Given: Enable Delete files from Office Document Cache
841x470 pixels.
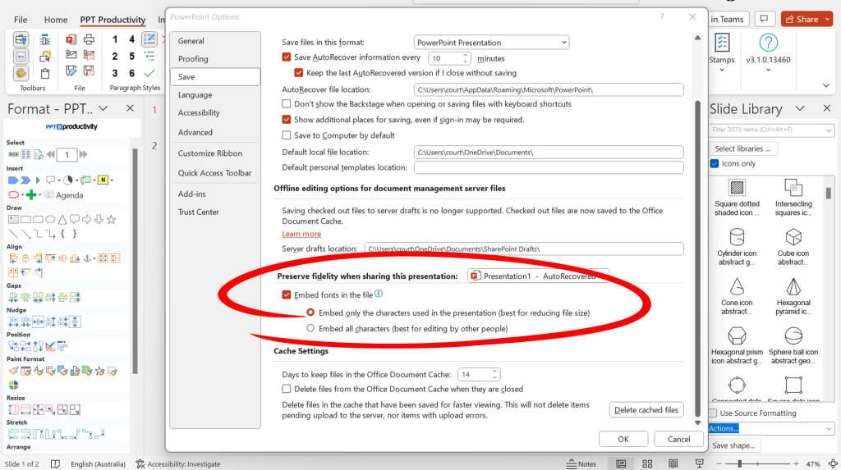Looking at the screenshot, I should tap(287, 389).
